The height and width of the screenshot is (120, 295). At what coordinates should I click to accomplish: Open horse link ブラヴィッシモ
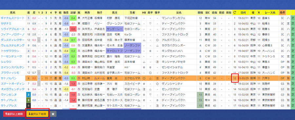coord(10,72)
